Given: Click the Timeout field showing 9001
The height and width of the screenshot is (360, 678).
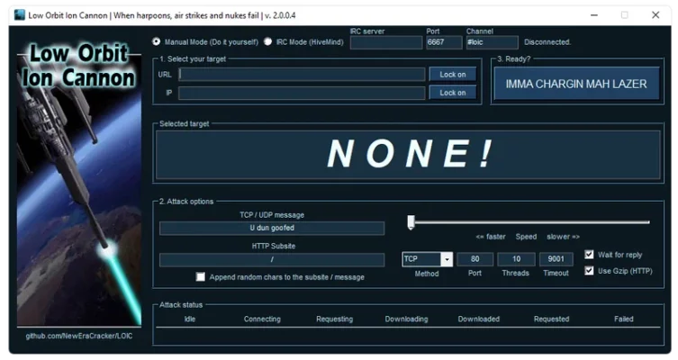Looking at the screenshot, I should pos(556,259).
